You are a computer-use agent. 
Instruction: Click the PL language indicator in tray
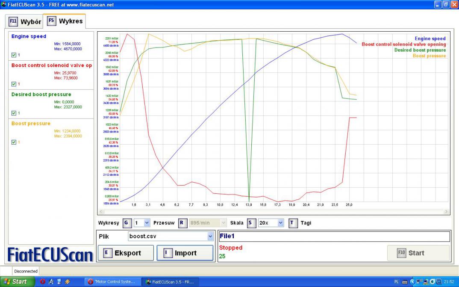click(x=396, y=282)
